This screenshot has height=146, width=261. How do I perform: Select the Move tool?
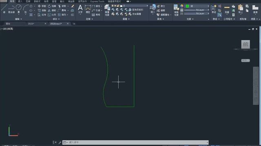pyautogui.click(x=42, y=6)
